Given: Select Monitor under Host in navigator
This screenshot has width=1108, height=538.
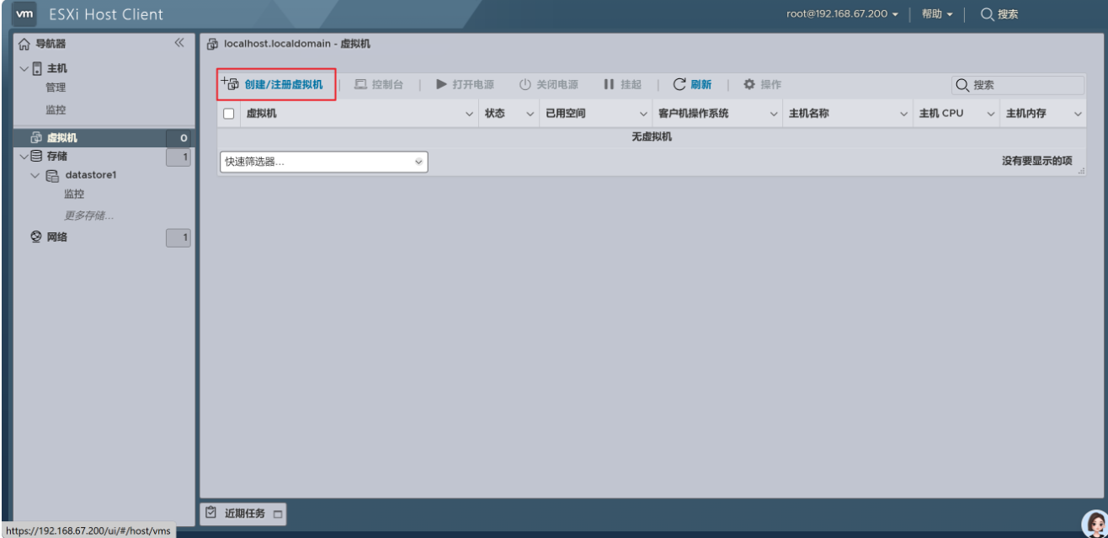Looking at the screenshot, I should 56,109.
